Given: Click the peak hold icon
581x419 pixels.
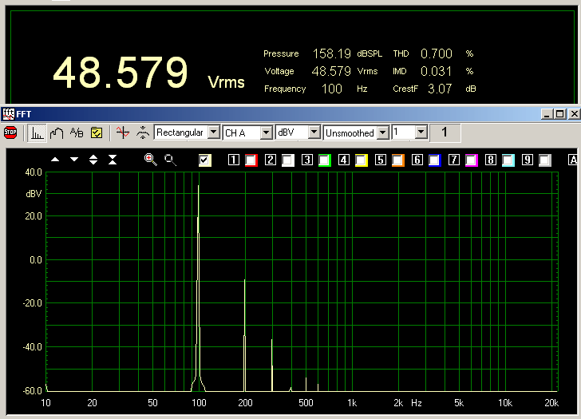Looking at the screenshot, I should [x=143, y=132].
